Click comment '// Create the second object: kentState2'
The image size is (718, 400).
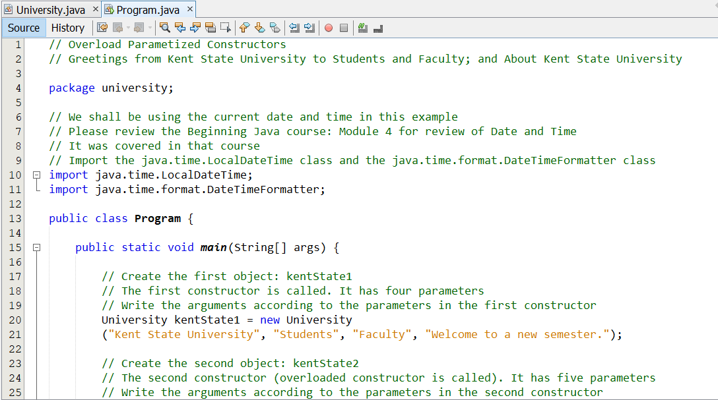pos(230,364)
